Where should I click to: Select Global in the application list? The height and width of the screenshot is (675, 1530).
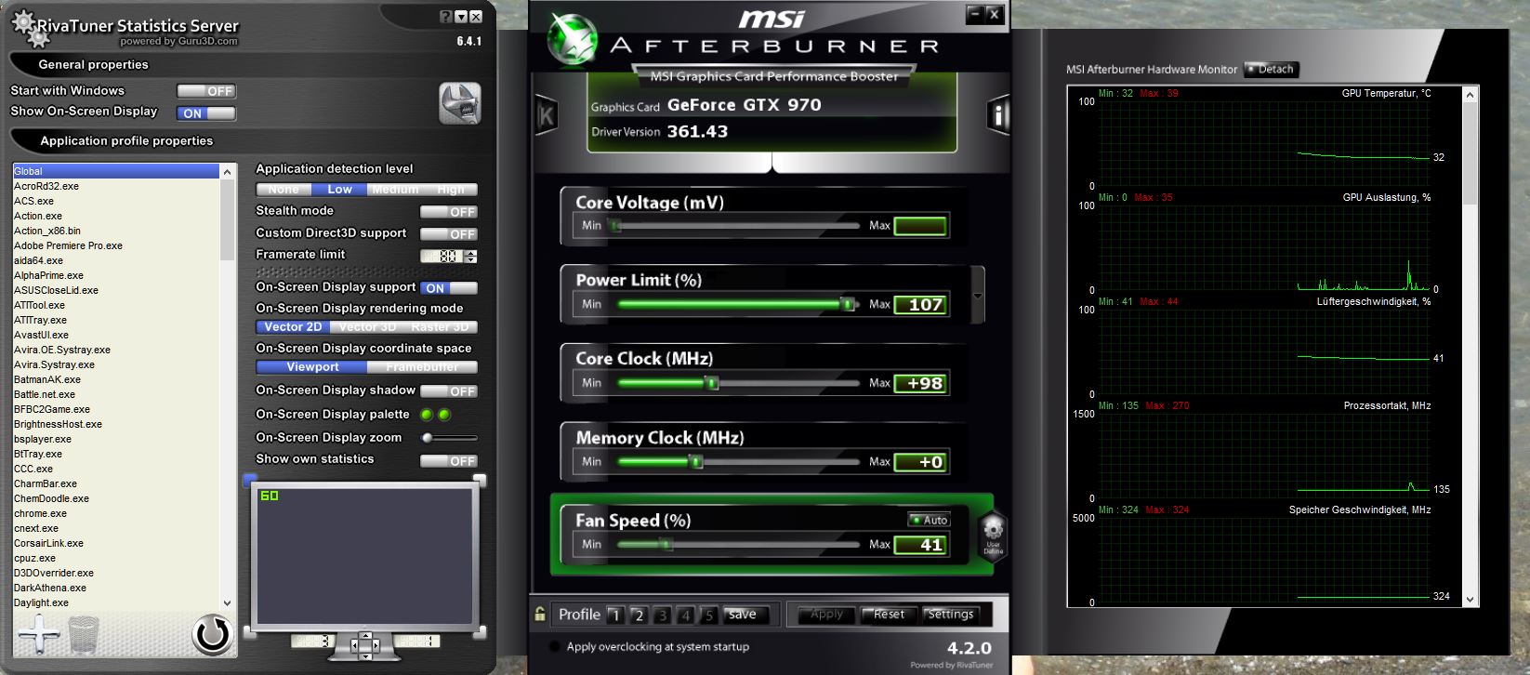click(x=116, y=171)
